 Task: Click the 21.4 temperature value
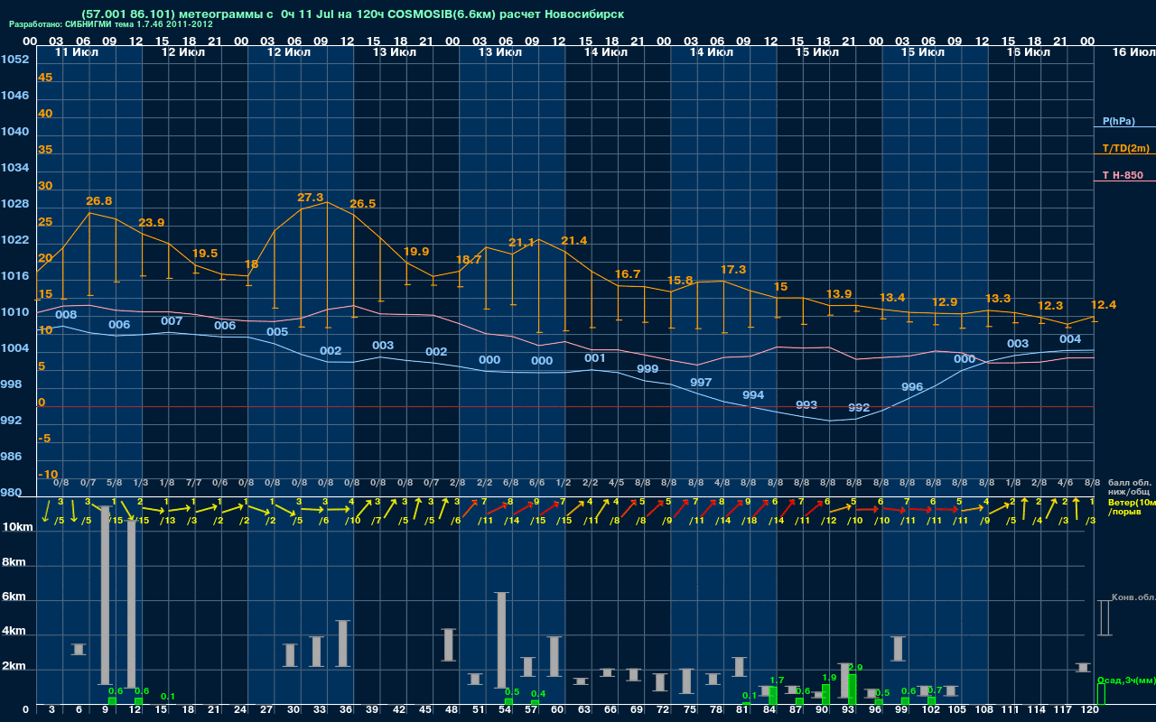(574, 240)
